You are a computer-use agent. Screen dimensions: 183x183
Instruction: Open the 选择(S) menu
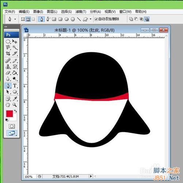(x=66, y=12)
